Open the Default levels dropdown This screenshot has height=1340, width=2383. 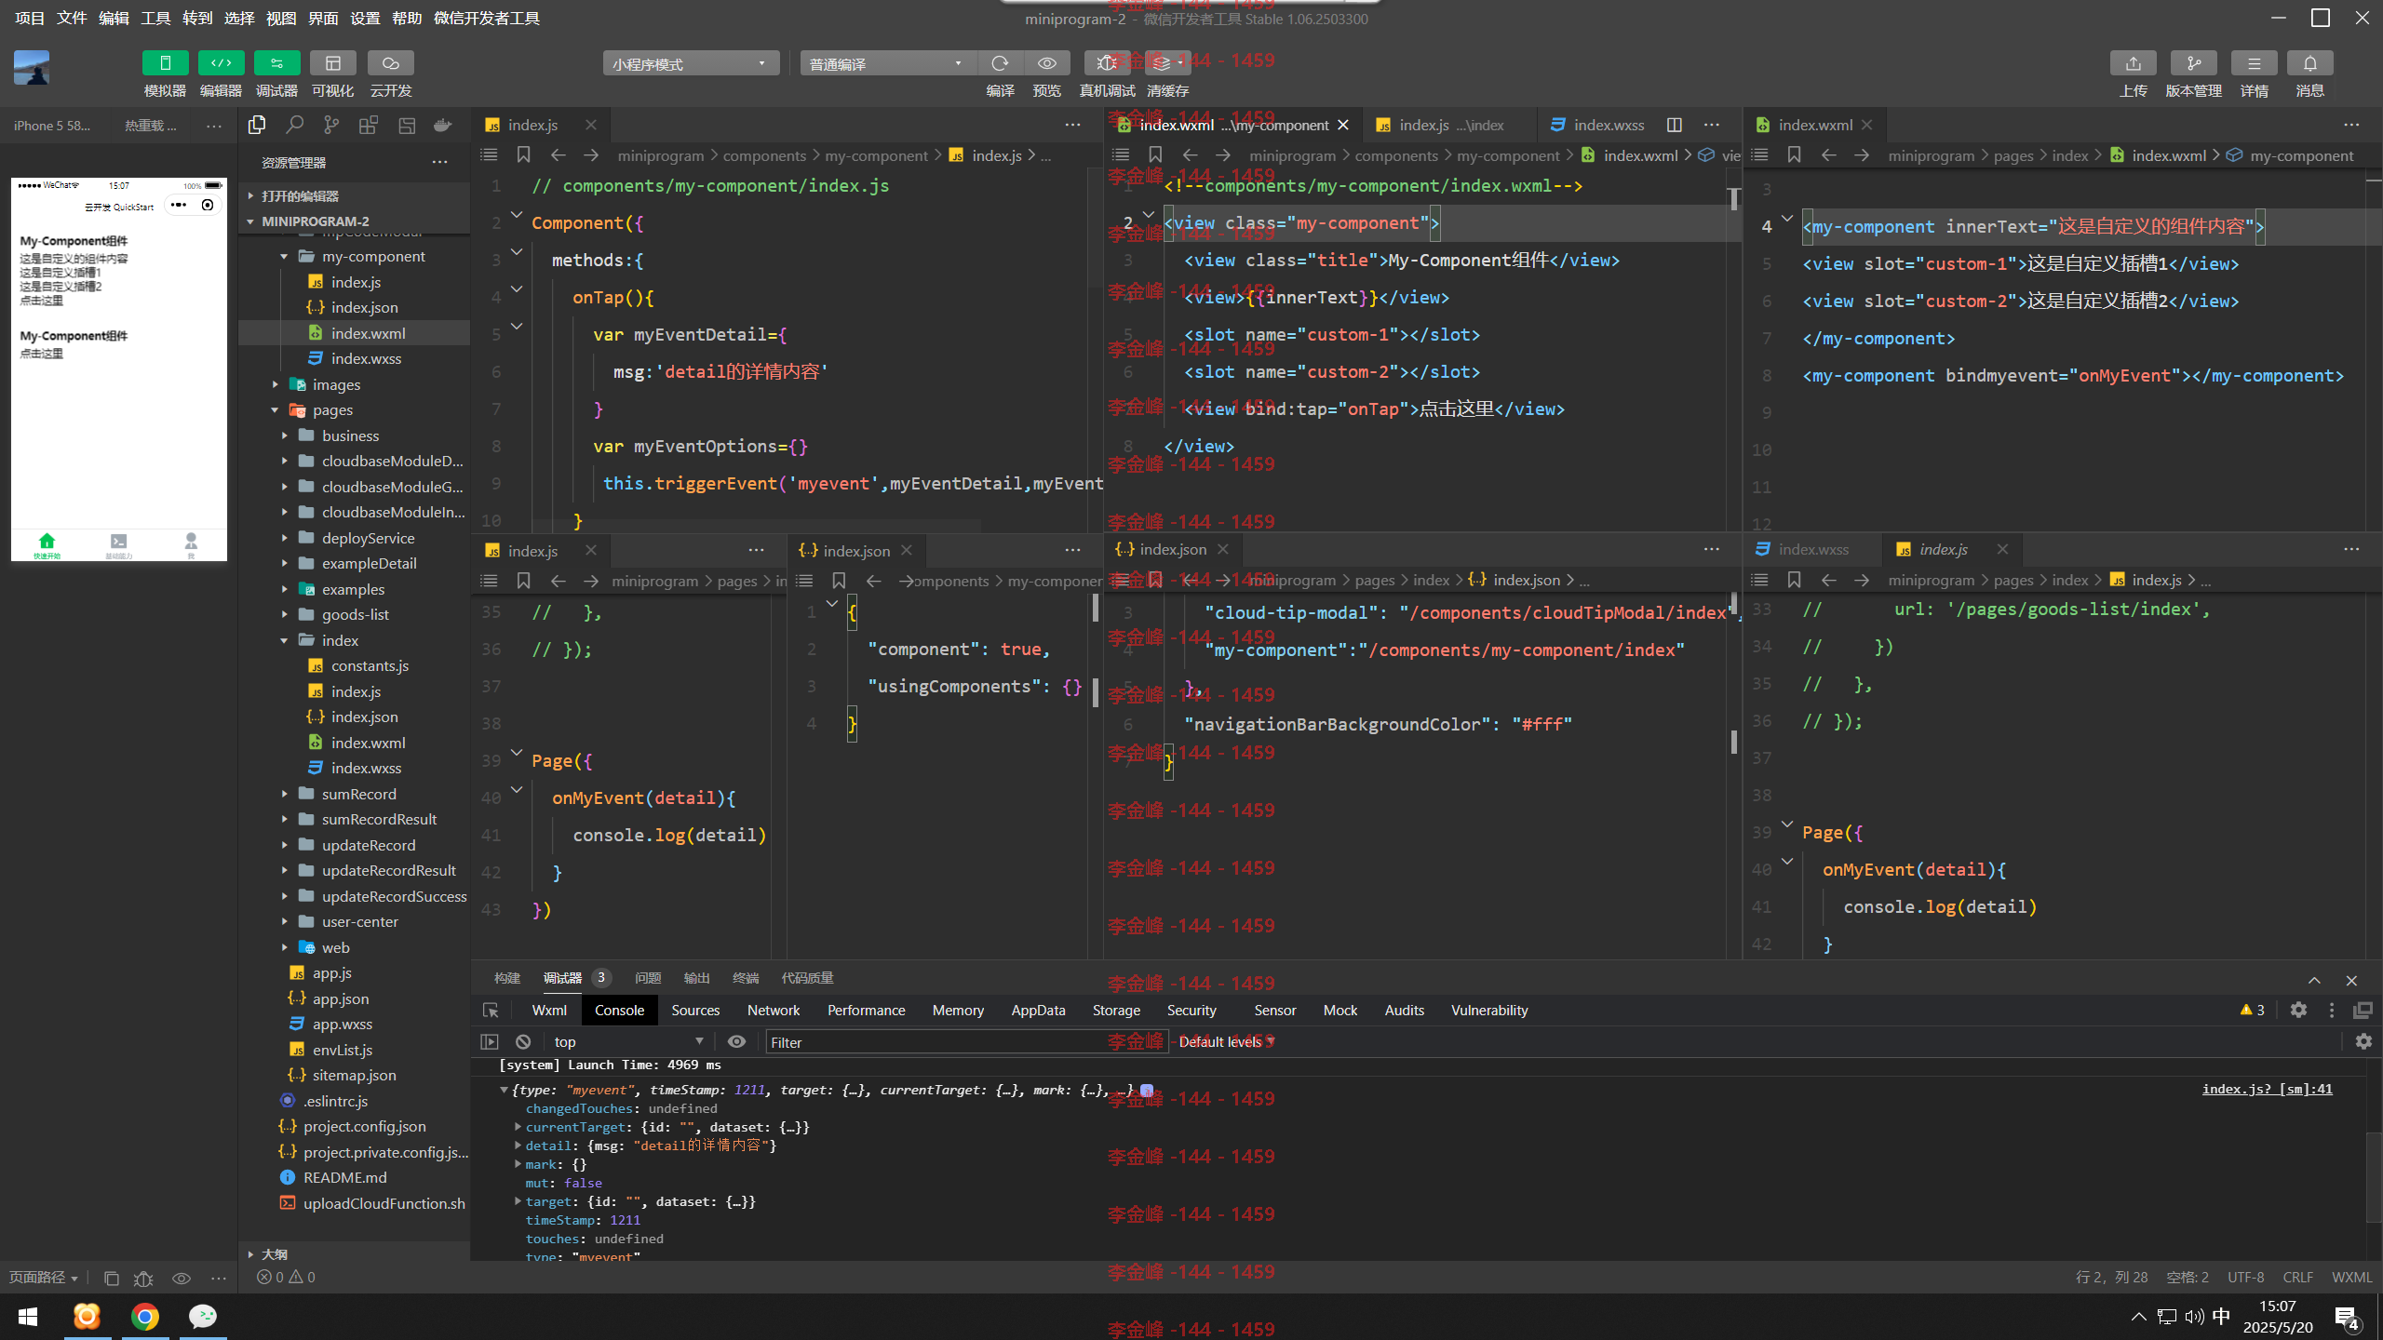[1226, 1041]
